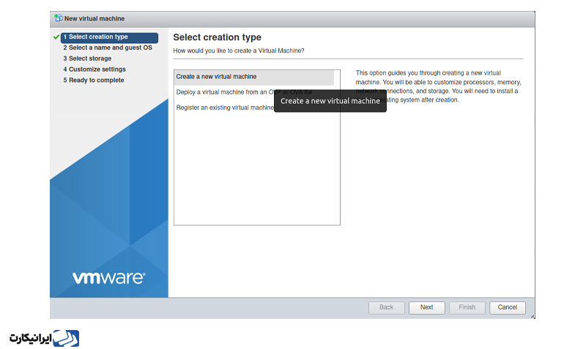Click the Next button
This screenshot has width=586, height=349.
pyautogui.click(x=427, y=307)
